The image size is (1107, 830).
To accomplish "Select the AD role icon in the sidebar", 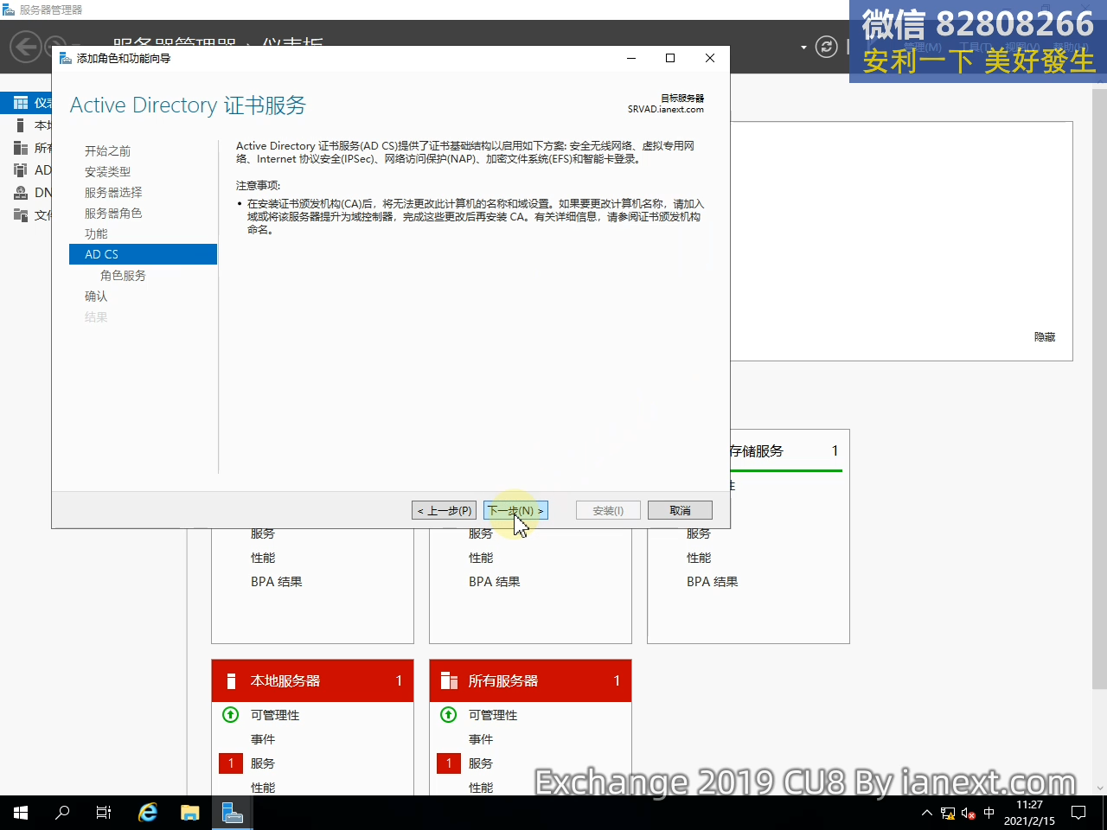I will click(x=21, y=170).
